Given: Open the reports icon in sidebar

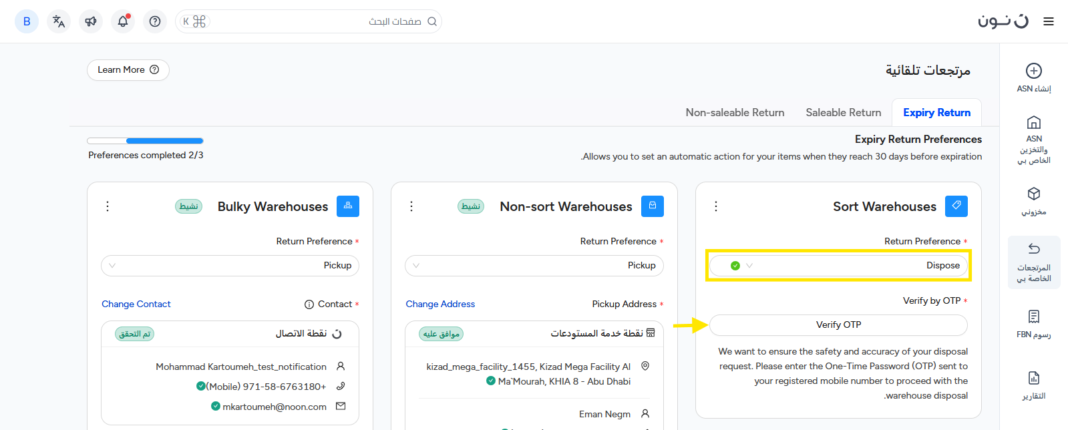Looking at the screenshot, I should click(1033, 379).
